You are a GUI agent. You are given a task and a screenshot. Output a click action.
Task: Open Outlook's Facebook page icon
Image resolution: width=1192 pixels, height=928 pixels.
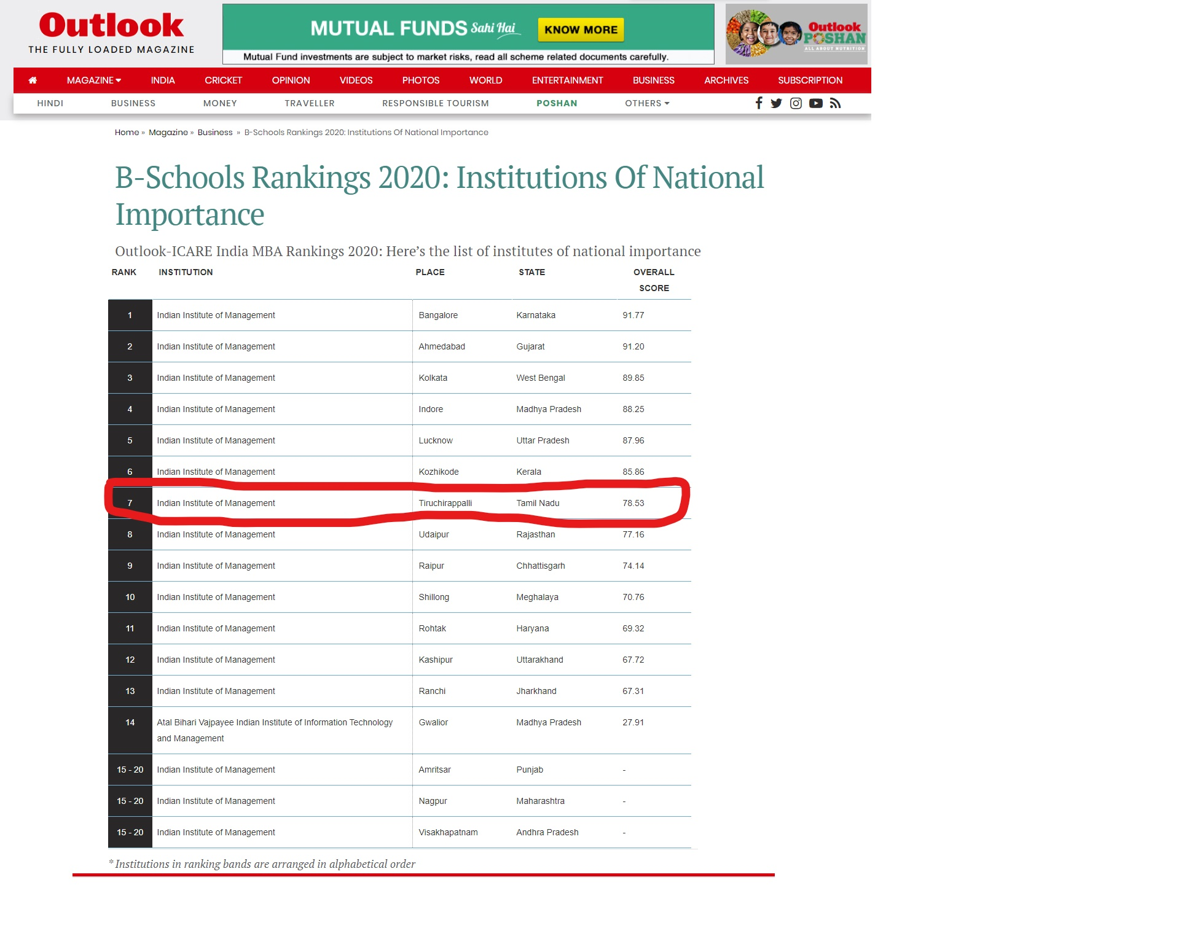pos(759,103)
